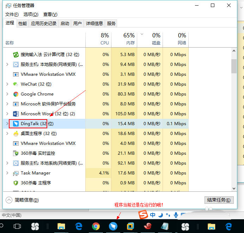Switch to the 应用历史记录 tab

[44, 24]
